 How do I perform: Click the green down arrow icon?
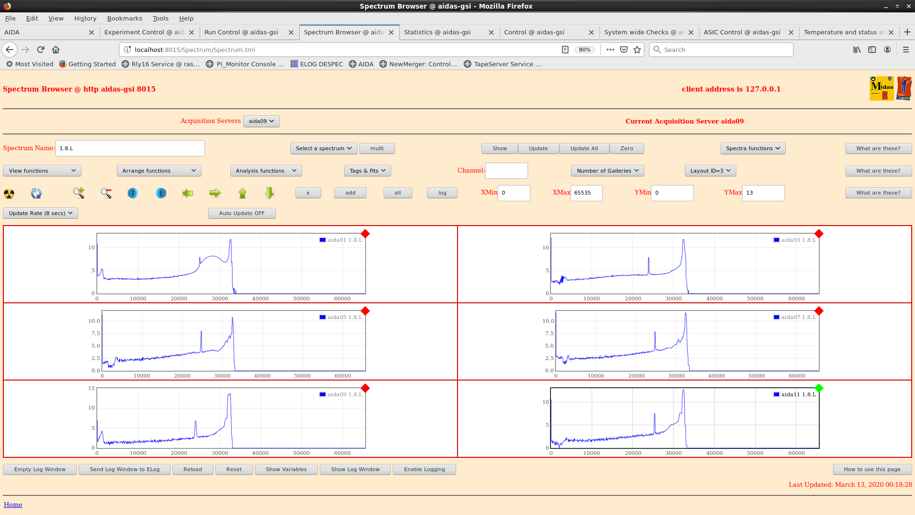point(270,193)
